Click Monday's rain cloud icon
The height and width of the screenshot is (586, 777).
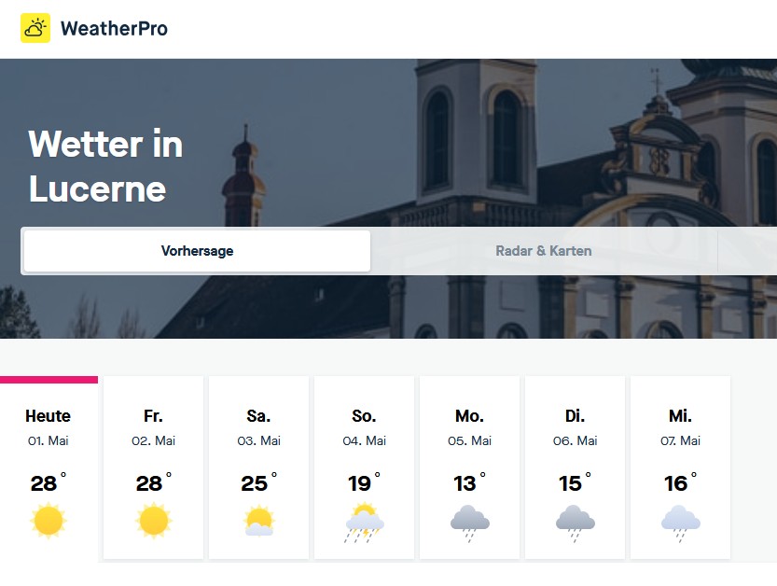tap(470, 523)
